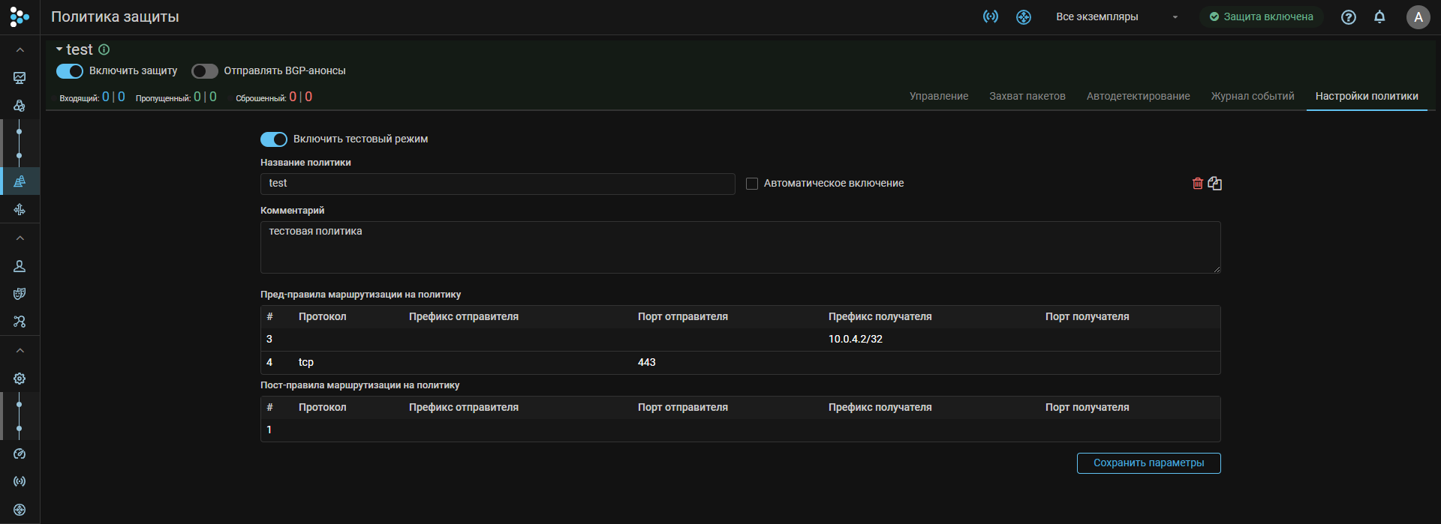Check the "Автоматическое включение" checkbox
1441x524 pixels.
pos(751,184)
